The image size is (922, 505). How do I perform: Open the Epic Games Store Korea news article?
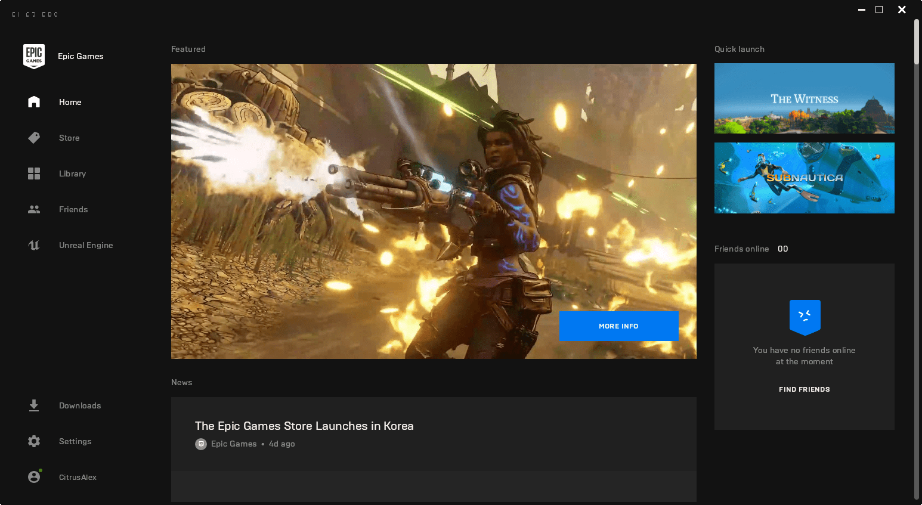304,426
